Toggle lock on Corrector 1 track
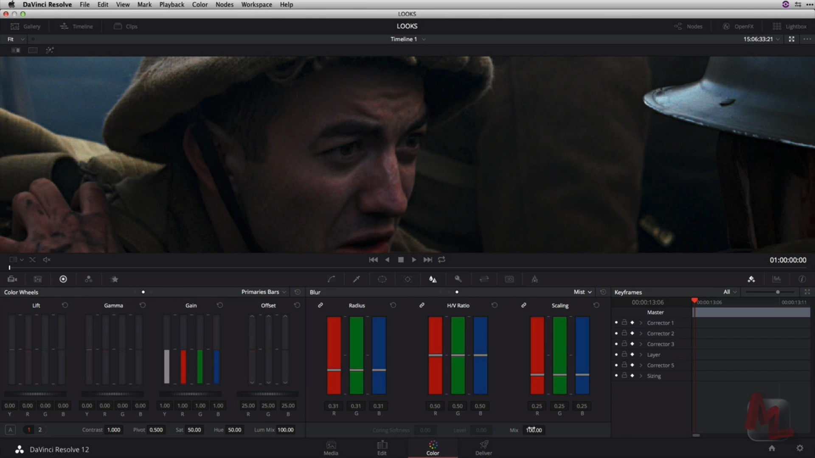This screenshot has height=458, width=815. pos(624,323)
